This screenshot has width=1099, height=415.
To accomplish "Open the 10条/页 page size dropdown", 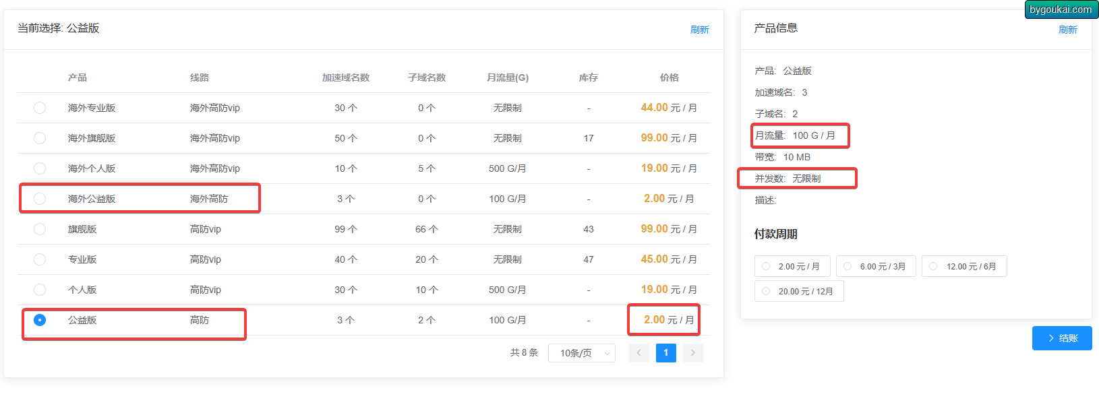I will click(582, 353).
